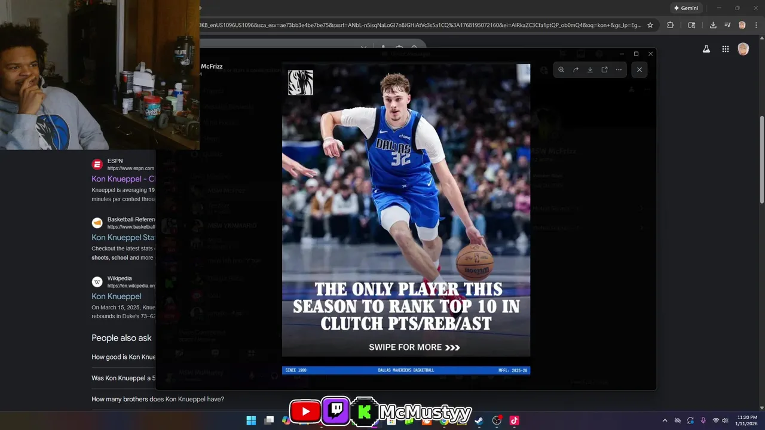Bookmark this page with the star icon

(x=650, y=25)
